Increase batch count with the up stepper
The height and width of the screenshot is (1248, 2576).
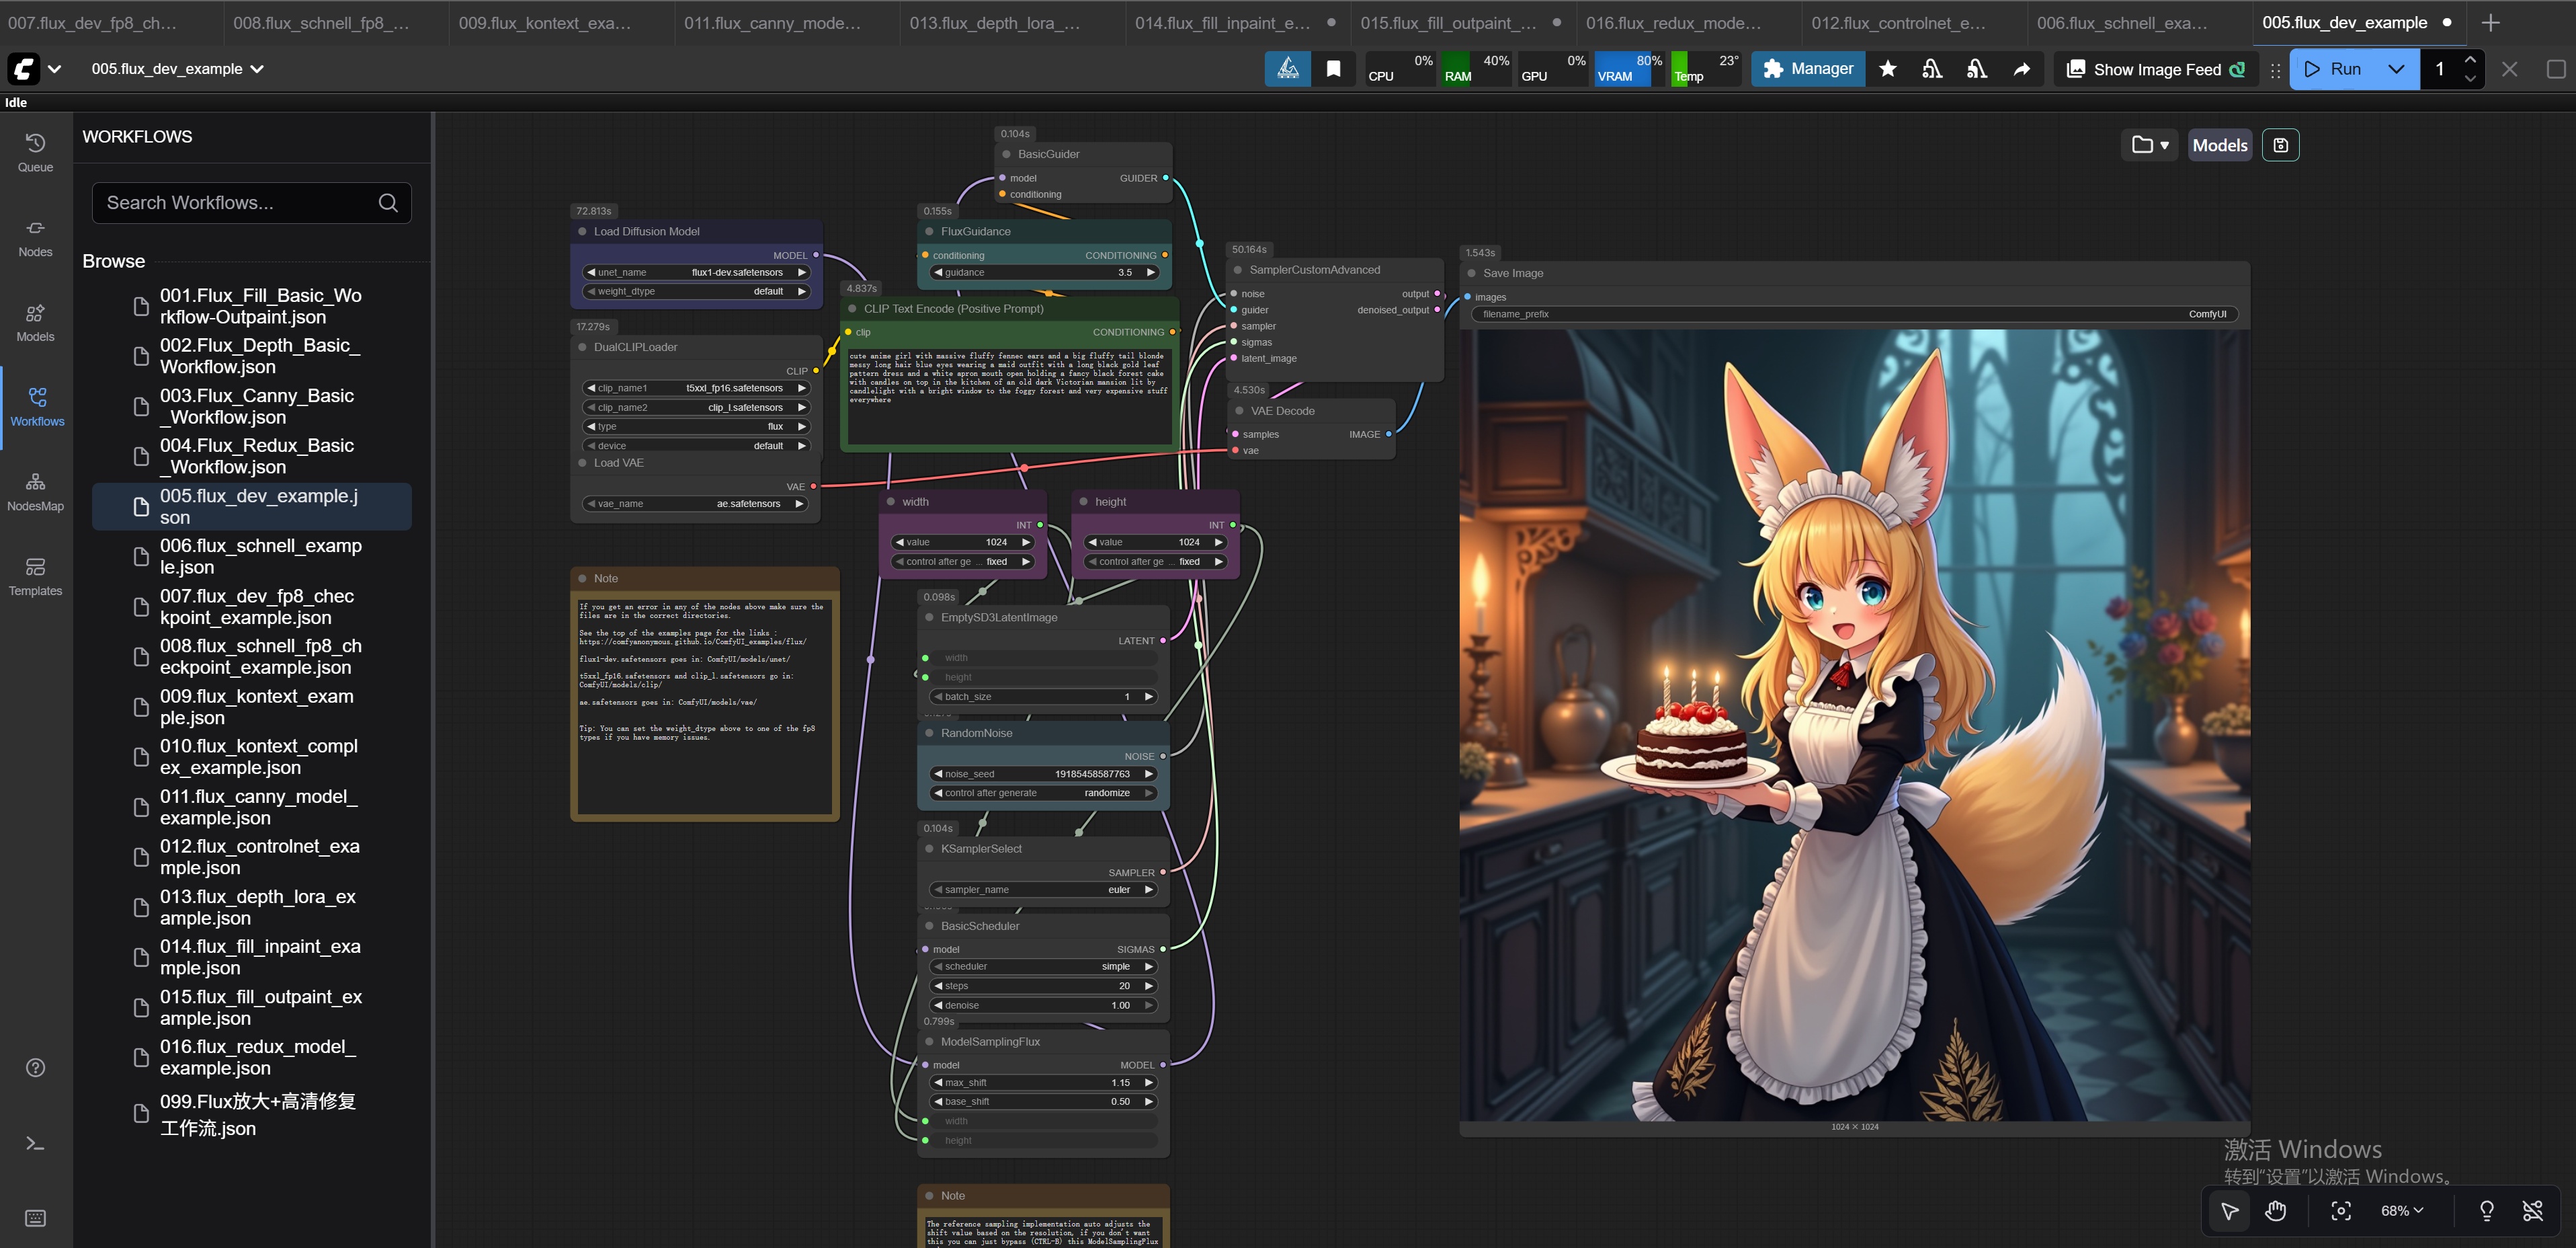pos(2471,60)
